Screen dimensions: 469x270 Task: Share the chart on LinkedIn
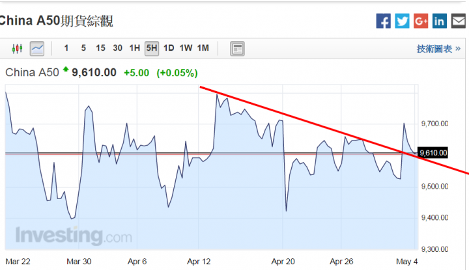coord(440,21)
